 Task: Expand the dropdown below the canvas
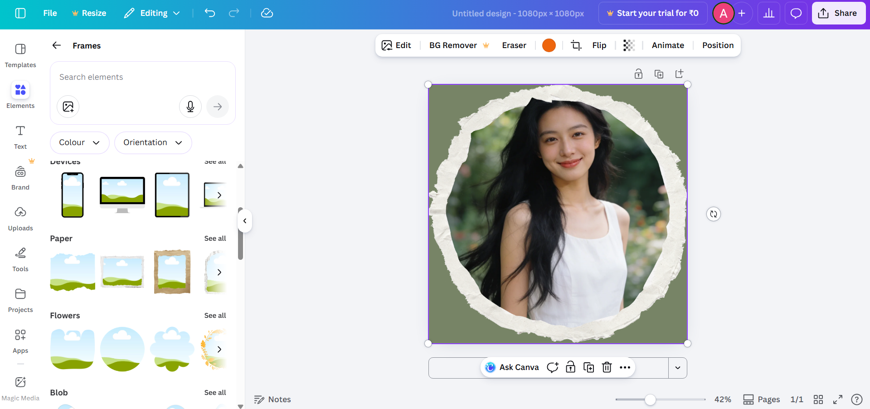pyautogui.click(x=678, y=368)
